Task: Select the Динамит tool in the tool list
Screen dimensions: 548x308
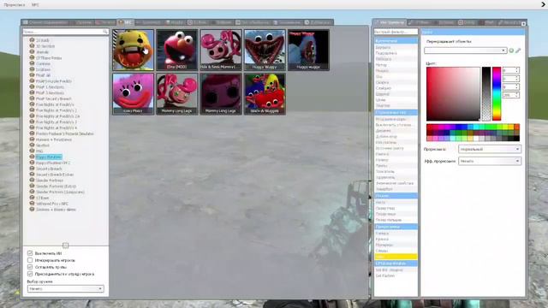Action: [x=396, y=131]
